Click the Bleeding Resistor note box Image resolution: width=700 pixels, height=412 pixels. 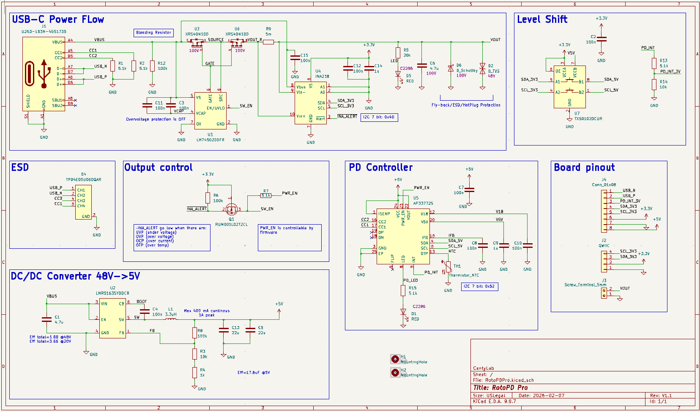153,33
